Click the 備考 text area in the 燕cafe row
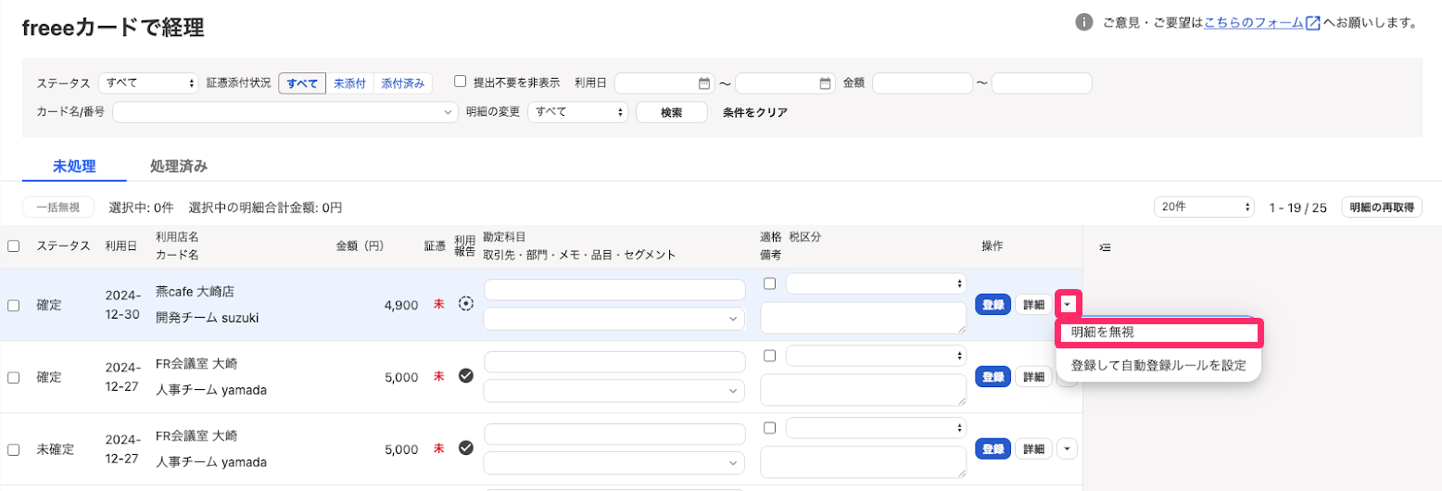Image resolution: width=1442 pixels, height=491 pixels. [864, 318]
